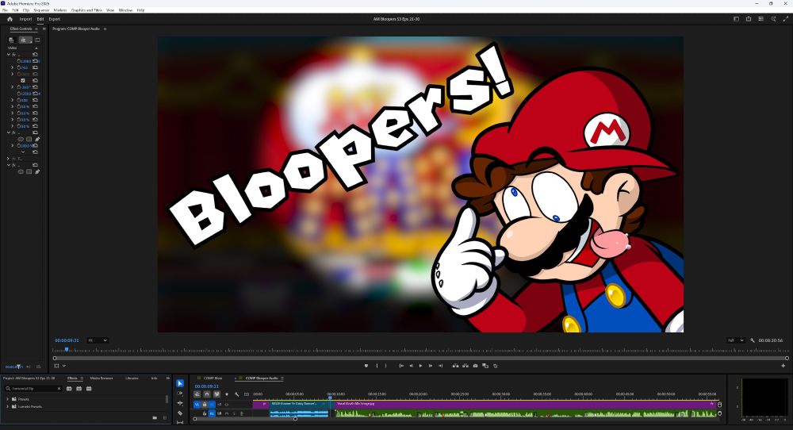
Task: Toggle A1 track lock
Action: pos(205,413)
